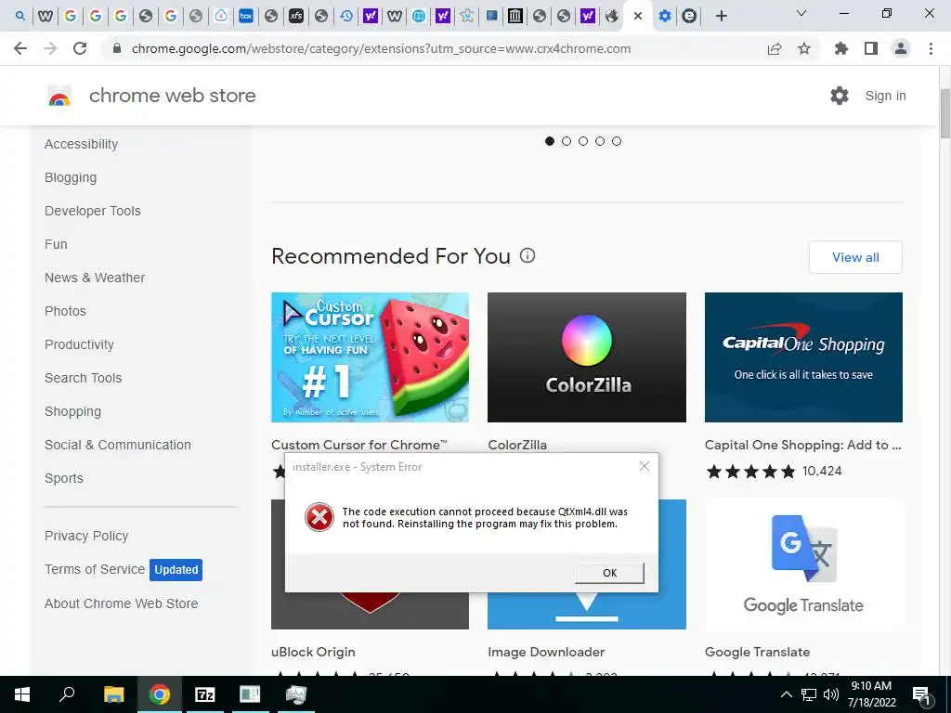The height and width of the screenshot is (713, 951).
Task: Open the Custom Cursor extension thumbnail
Action: pos(370,357)
